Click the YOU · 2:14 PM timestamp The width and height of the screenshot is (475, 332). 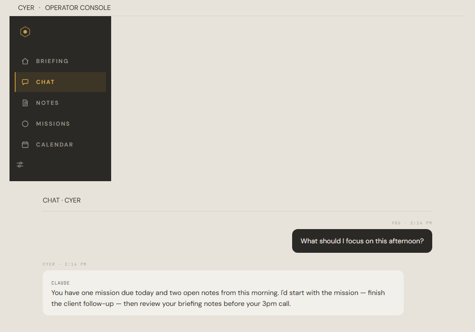411,223
